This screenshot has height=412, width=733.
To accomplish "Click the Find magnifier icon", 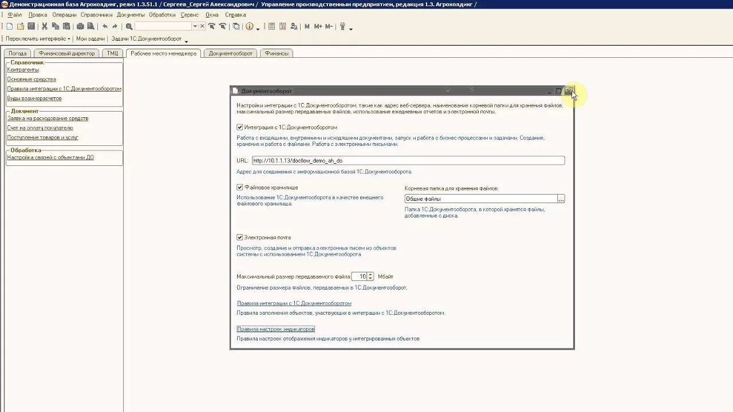I will 129,26.
